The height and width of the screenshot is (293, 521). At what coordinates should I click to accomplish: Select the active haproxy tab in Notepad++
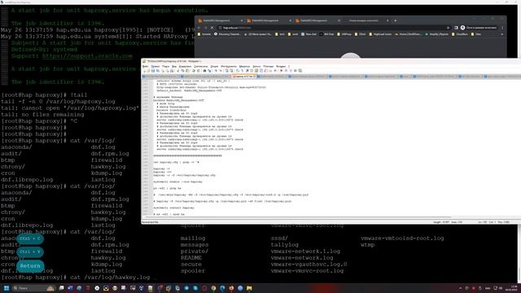click(243, 77)
